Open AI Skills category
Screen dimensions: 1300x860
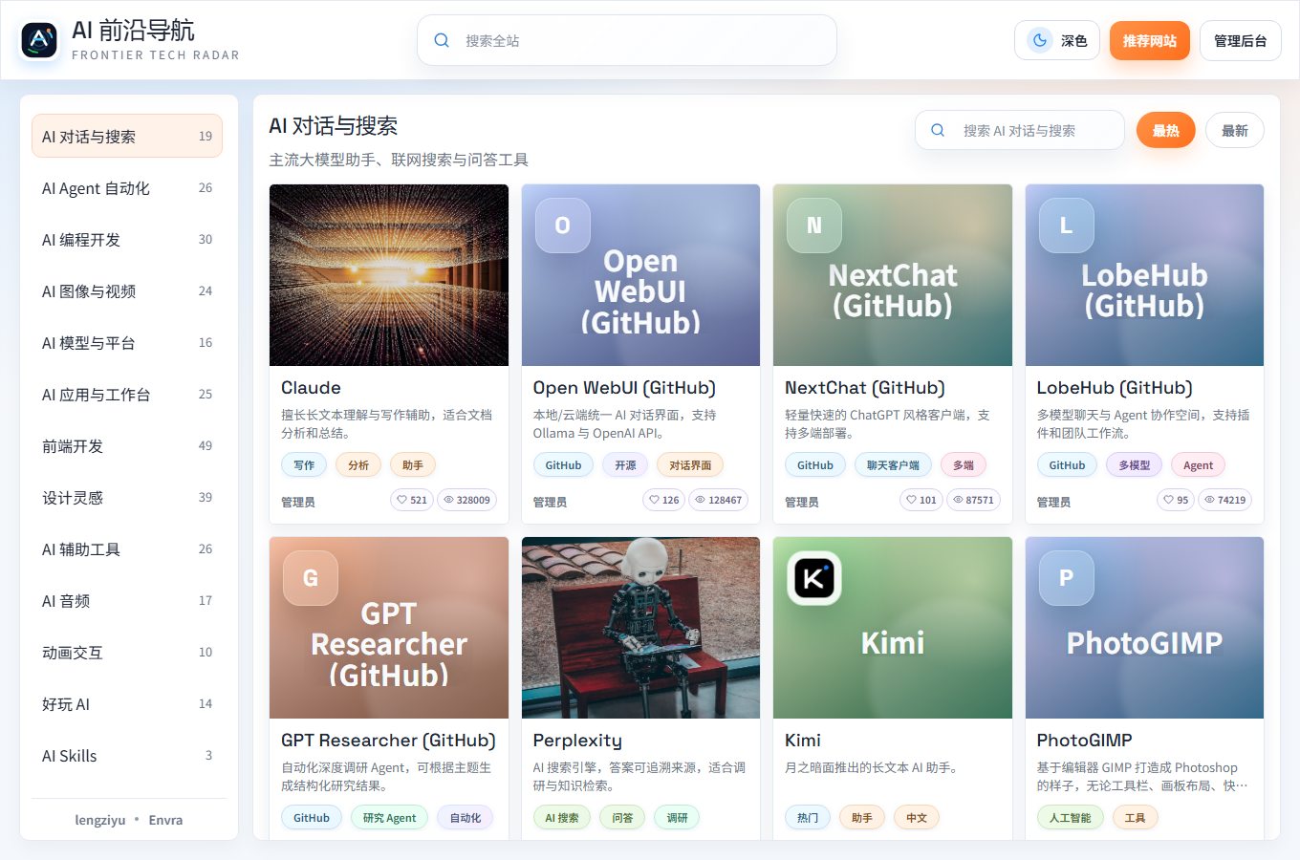click(127, 756)
